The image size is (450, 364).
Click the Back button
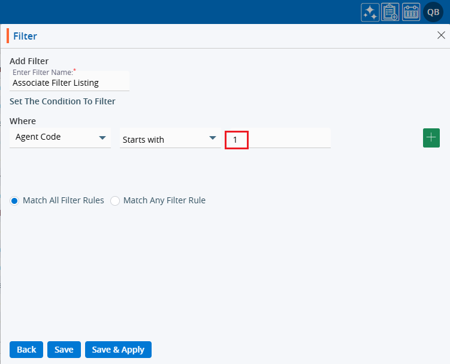(x=26, y=350)
